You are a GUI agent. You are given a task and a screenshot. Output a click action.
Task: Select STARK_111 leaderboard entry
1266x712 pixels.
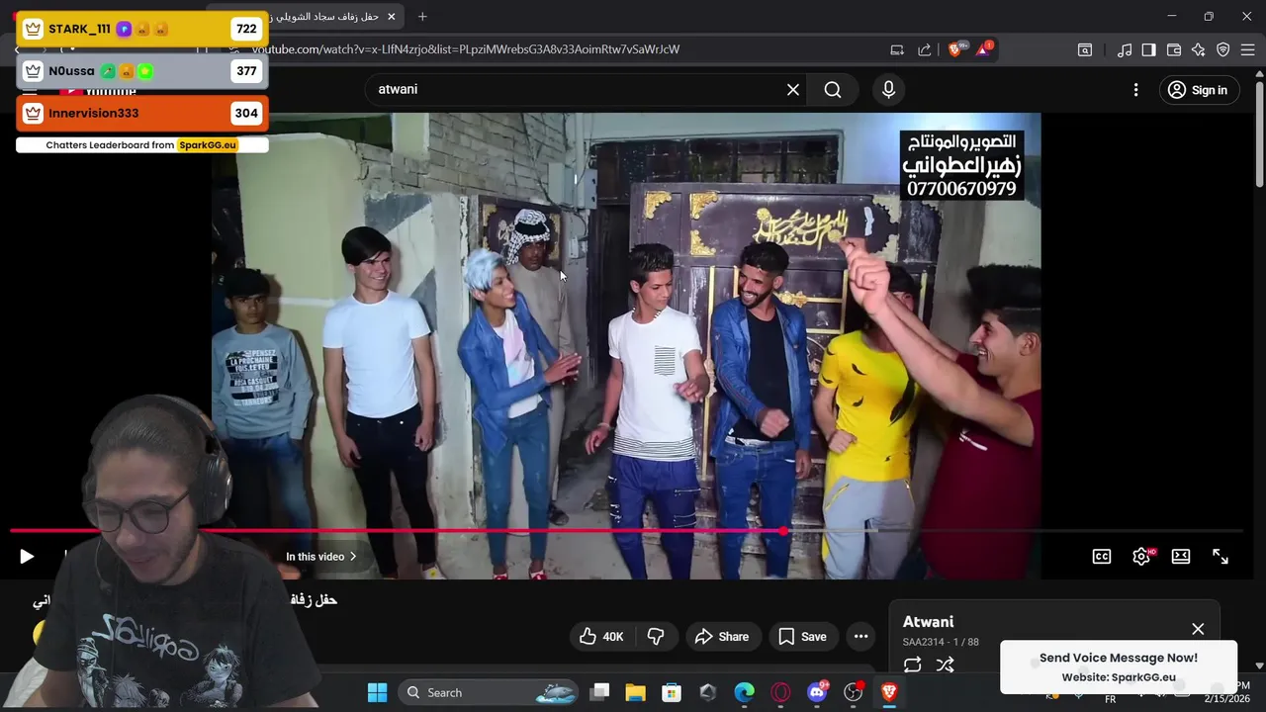(141, 29)
